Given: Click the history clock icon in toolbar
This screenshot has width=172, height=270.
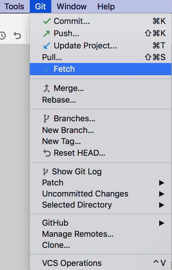Looking at the screenshot, I should [x=3, y=36].
